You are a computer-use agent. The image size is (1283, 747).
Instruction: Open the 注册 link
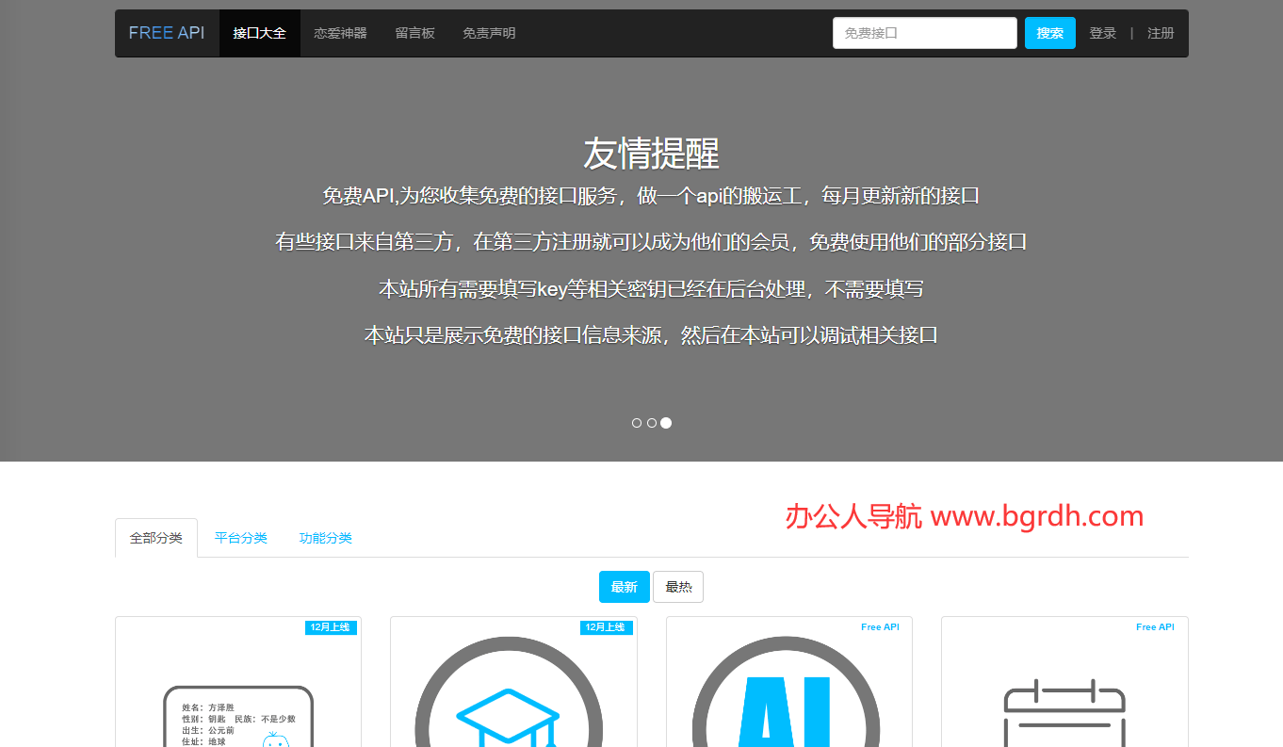pyautogui.click(x=1161, y=33)
